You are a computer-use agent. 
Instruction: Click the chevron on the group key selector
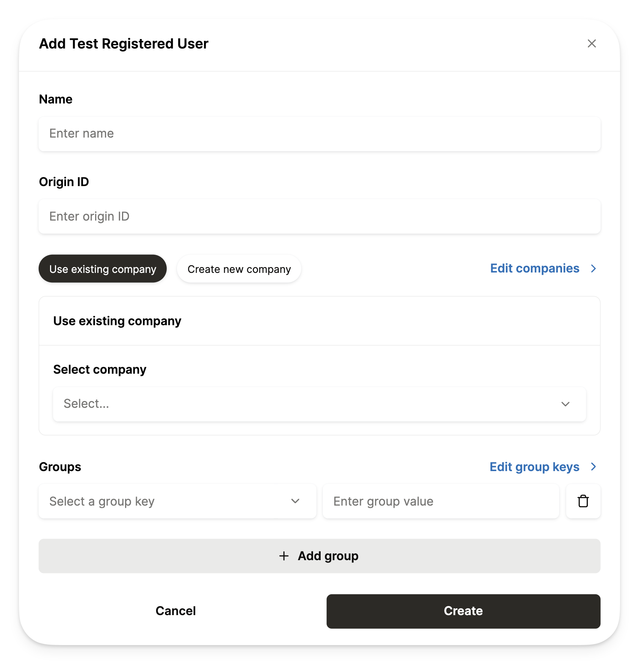pos(295,501)
